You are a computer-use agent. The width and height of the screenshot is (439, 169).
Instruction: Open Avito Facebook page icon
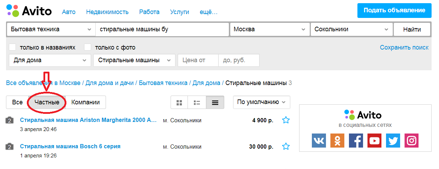click(x=356, y=140)
